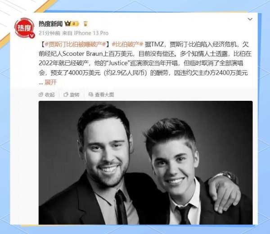Screen dimensions: 270x234
Task: Expand the chevron menu at post corner
Action: click(250, 19)
